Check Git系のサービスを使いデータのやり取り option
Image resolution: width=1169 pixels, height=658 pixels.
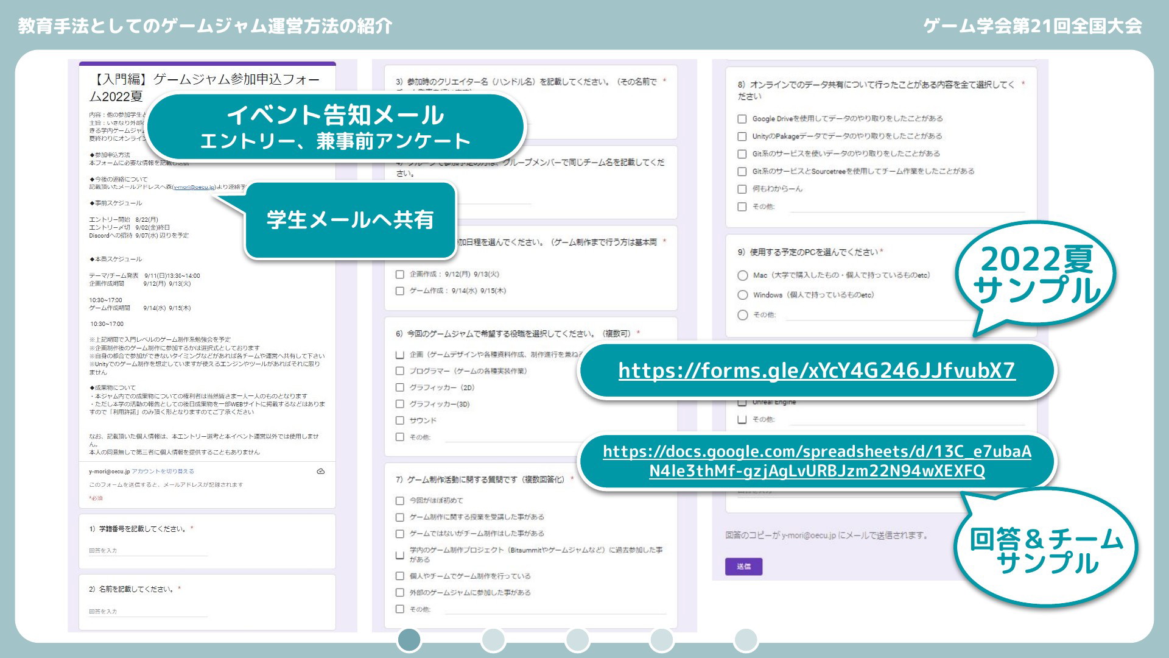(x=742, y=154)
